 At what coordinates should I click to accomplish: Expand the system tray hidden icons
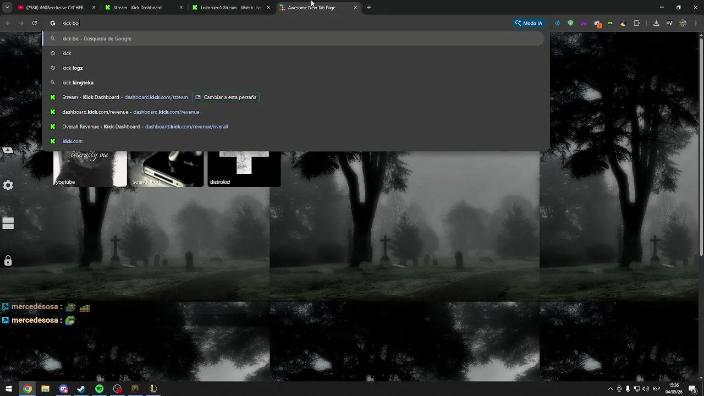[610, 389]
